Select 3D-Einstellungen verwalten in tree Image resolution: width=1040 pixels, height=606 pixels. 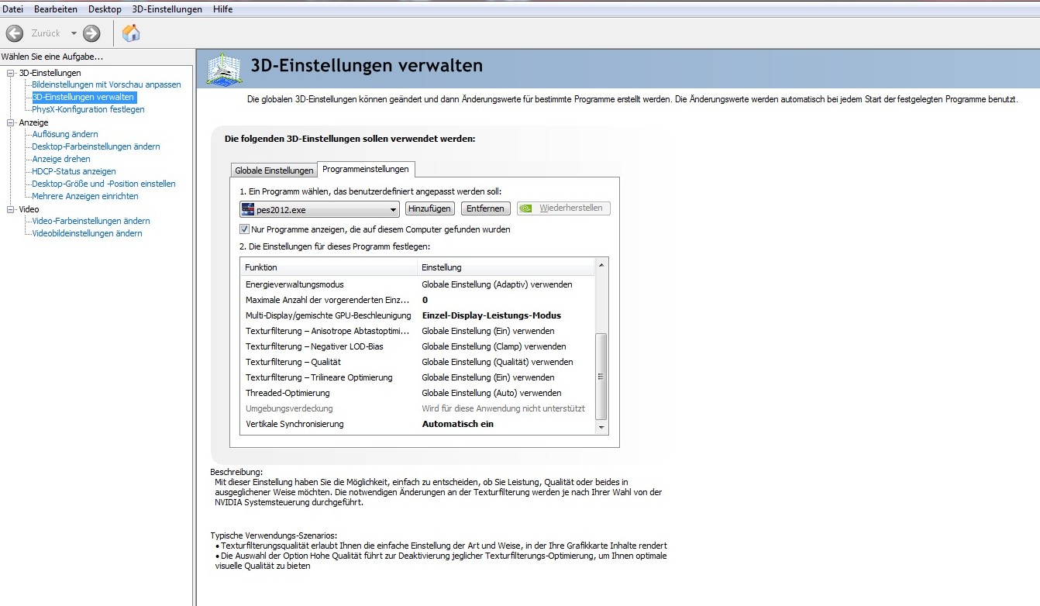[x=84, y=97]
